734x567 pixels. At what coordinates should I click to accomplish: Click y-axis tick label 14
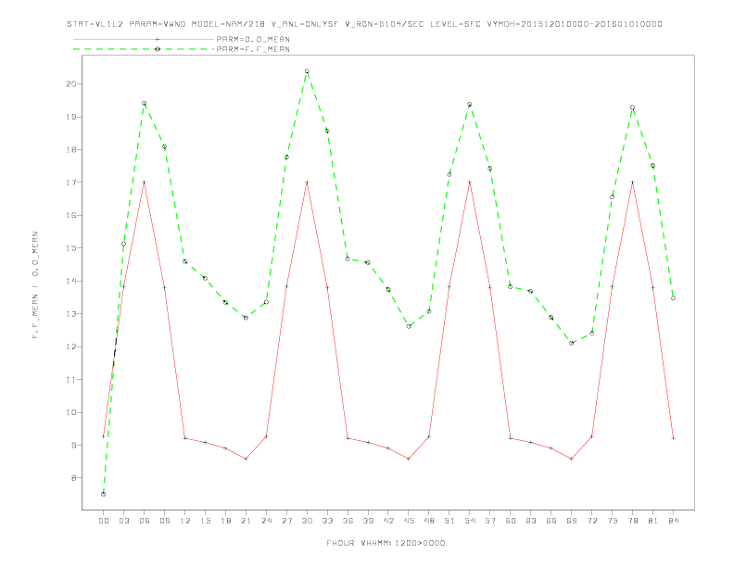pos(71,281)
